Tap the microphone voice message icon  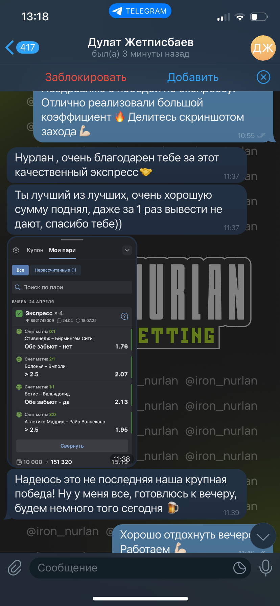click(265, 568)
